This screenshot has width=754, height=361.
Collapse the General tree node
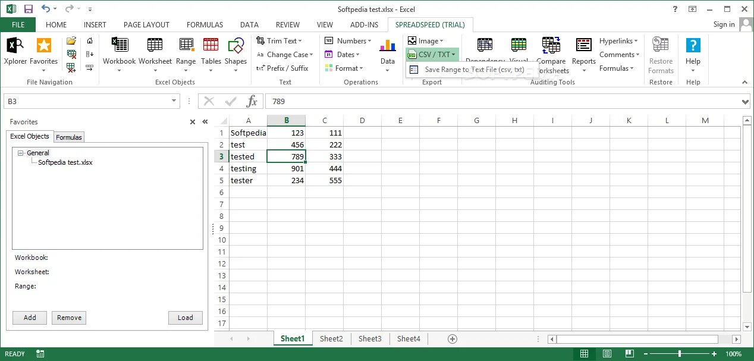point(21,153)
